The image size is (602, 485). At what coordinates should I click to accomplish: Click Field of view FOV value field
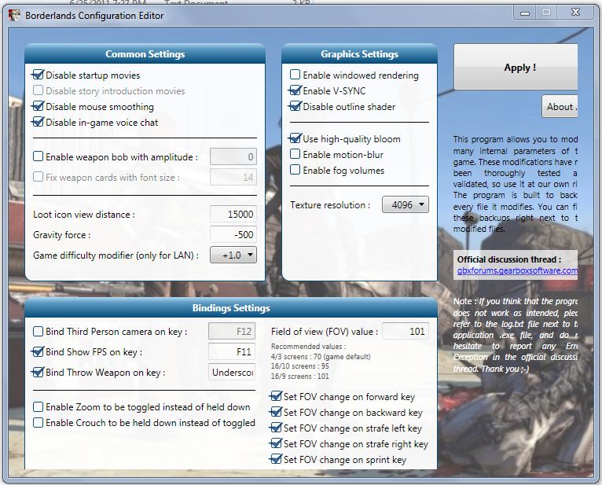[x=406, y=332]
